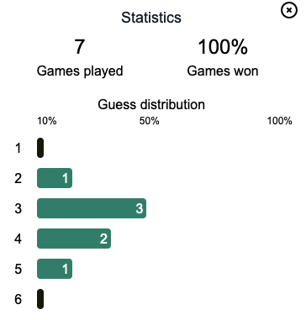The image size is (306, 320).
Task: Click the Statistics title
Action: point(151,18)
